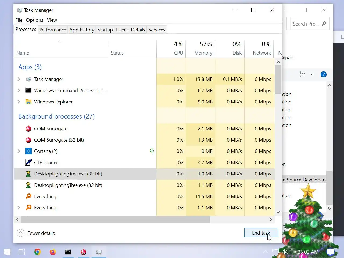Click the horizontal scrollbar right arrow

[271, 219]
